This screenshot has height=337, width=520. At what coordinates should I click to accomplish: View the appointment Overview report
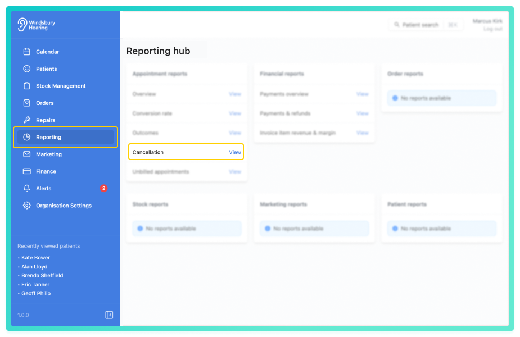(x=235, y=94)
